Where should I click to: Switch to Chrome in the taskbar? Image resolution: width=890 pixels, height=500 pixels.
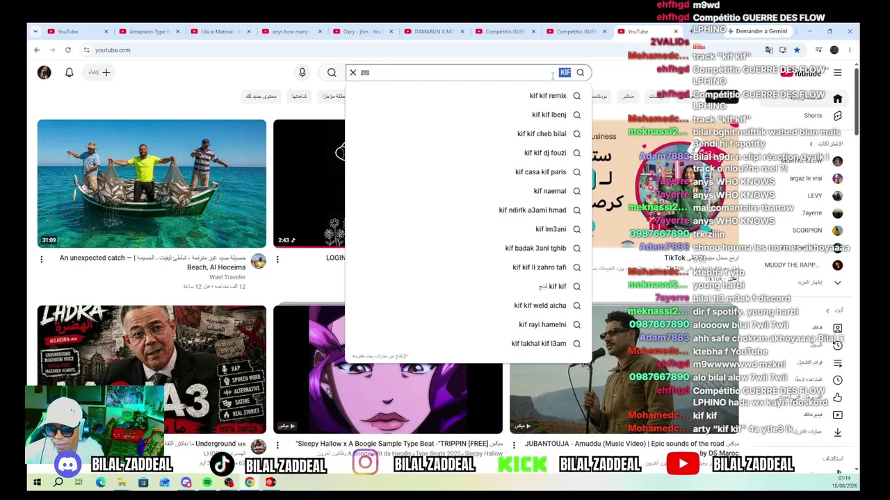(250, 483)
